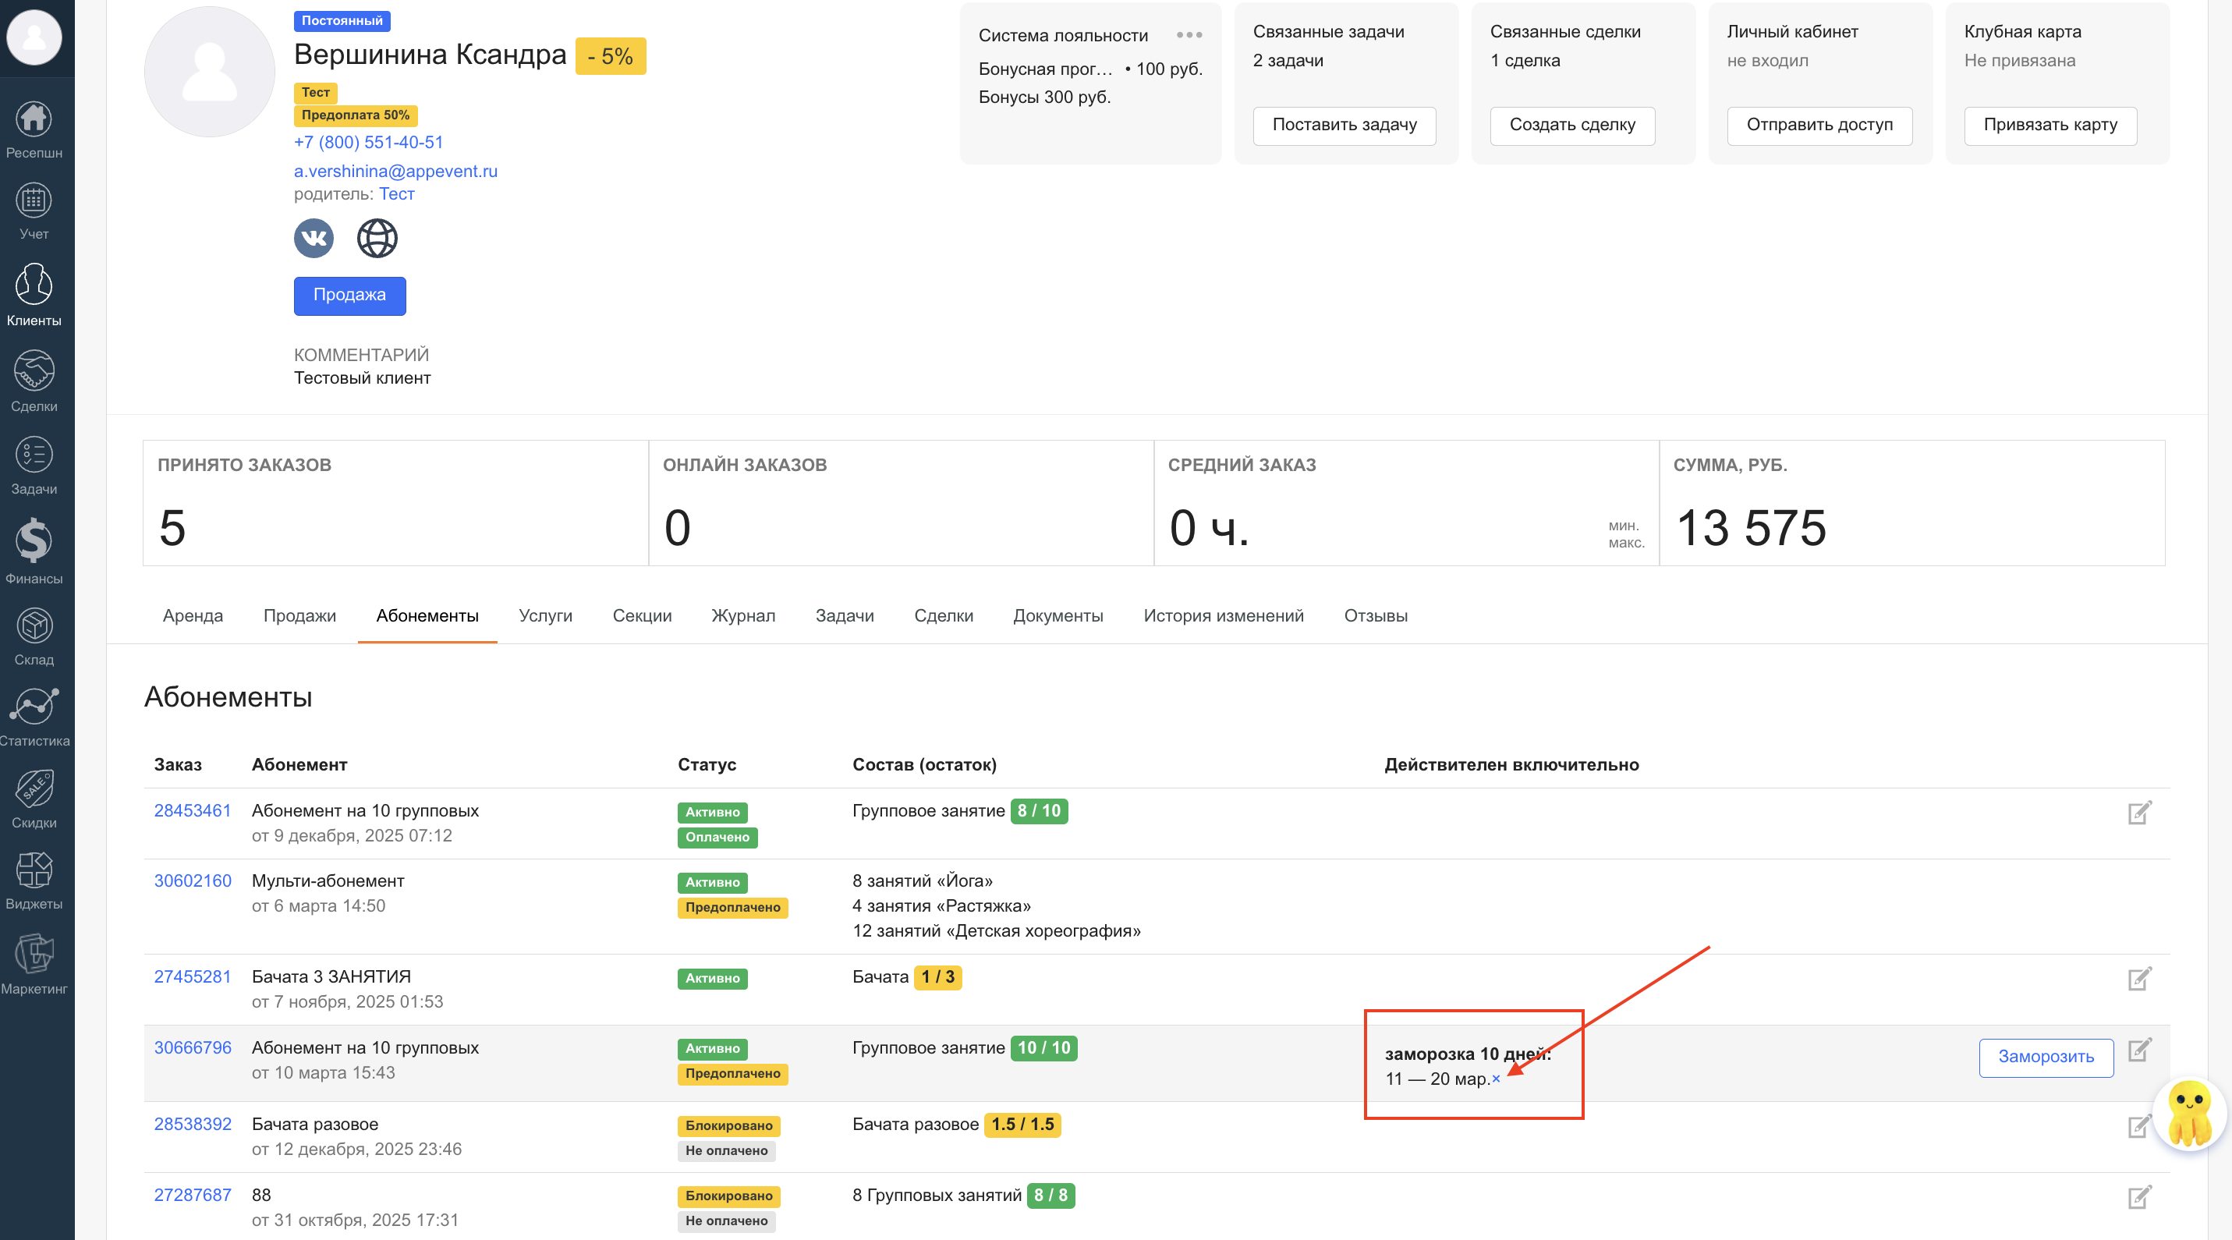This screenshot has height=1240, width=2232.
Task: Click the Заморозить button
Action: click(x=2045, y=1058)
